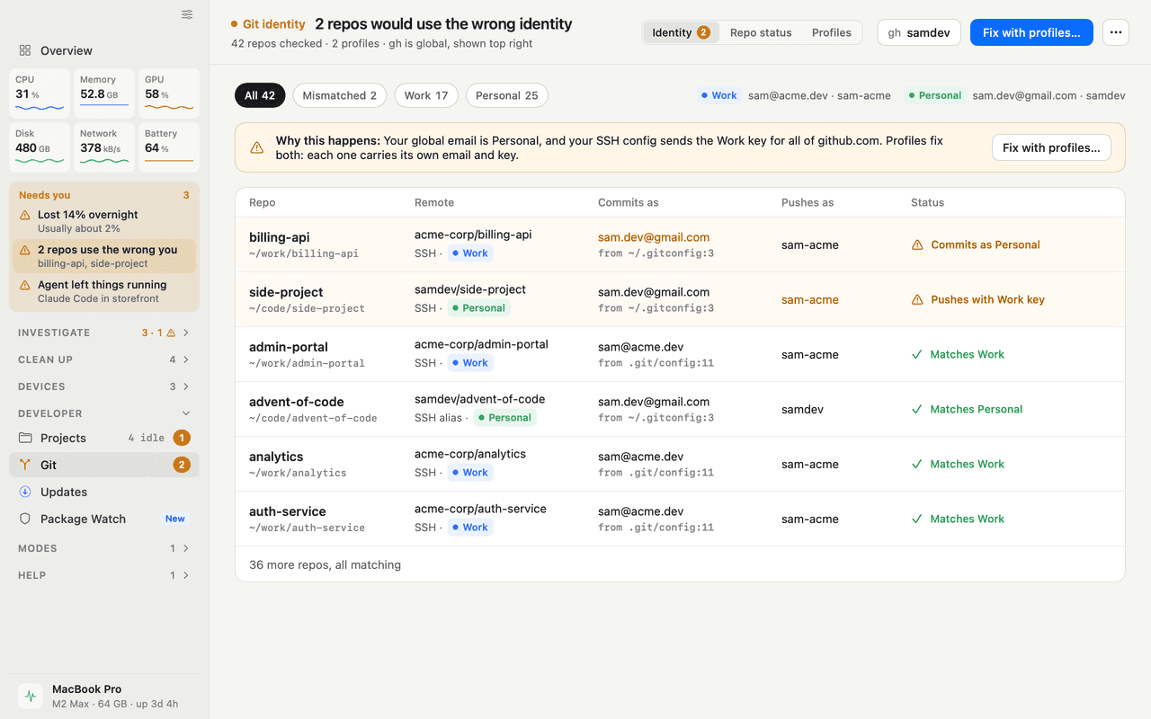Click checkmark icon in advent-of-code status
This screenshot has width=1151, height=719.
click(917, 409)
